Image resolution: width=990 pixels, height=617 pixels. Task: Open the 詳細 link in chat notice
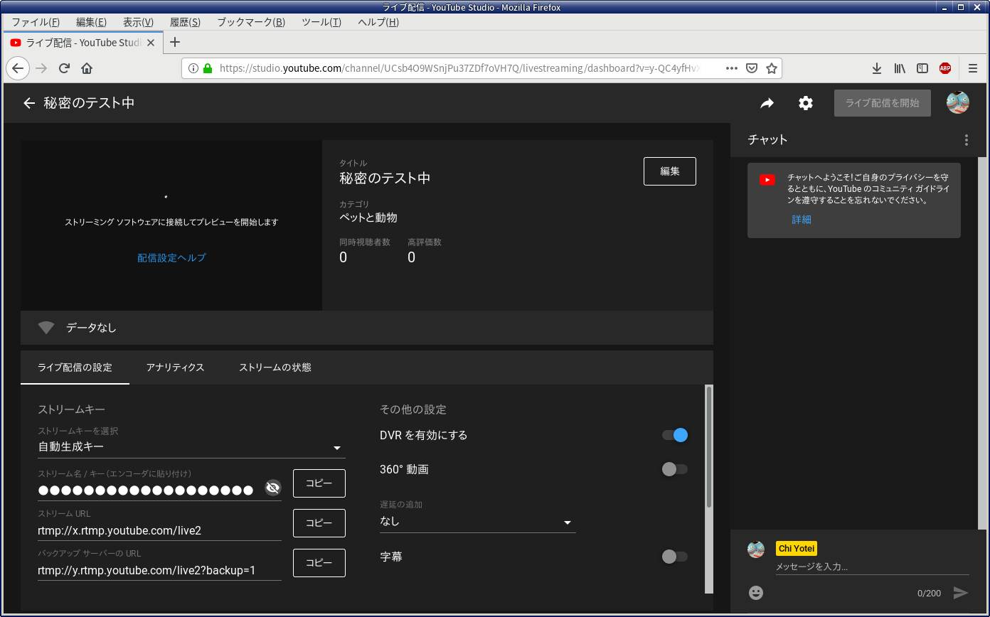pos(802,220)
